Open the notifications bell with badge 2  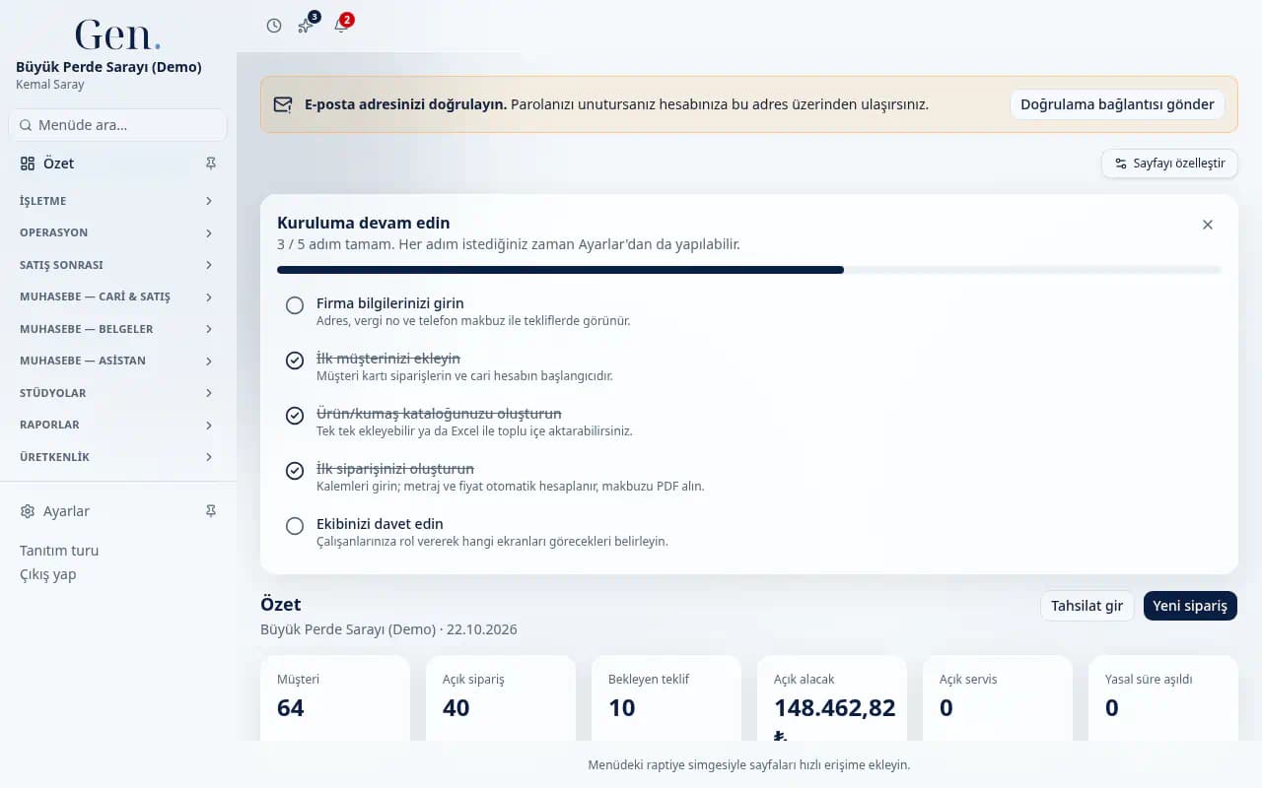pos(341,26)
